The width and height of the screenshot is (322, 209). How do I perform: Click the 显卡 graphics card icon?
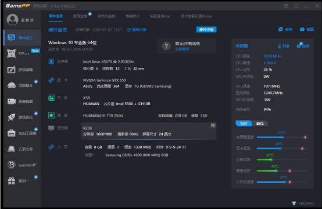click(51, 80)
